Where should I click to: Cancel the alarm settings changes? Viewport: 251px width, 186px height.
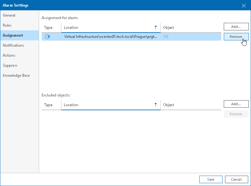coord(236,179)
